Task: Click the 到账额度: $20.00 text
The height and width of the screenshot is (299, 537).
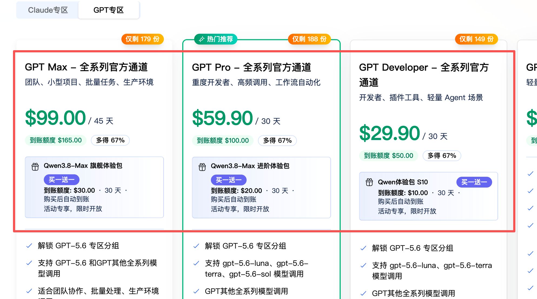Action: tap(237, 191)
